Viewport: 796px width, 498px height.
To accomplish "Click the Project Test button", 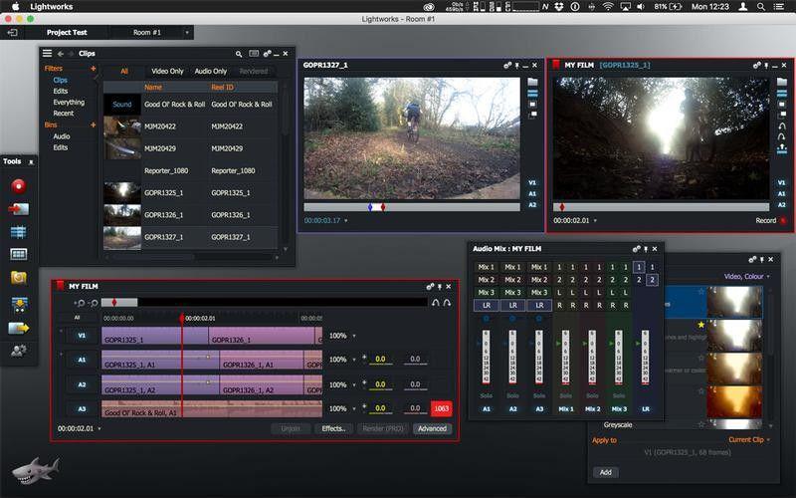I will (x=67, y=33).
